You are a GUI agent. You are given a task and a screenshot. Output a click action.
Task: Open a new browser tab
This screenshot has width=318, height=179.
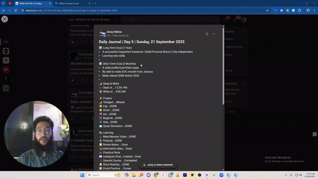(x=95, y=3)
